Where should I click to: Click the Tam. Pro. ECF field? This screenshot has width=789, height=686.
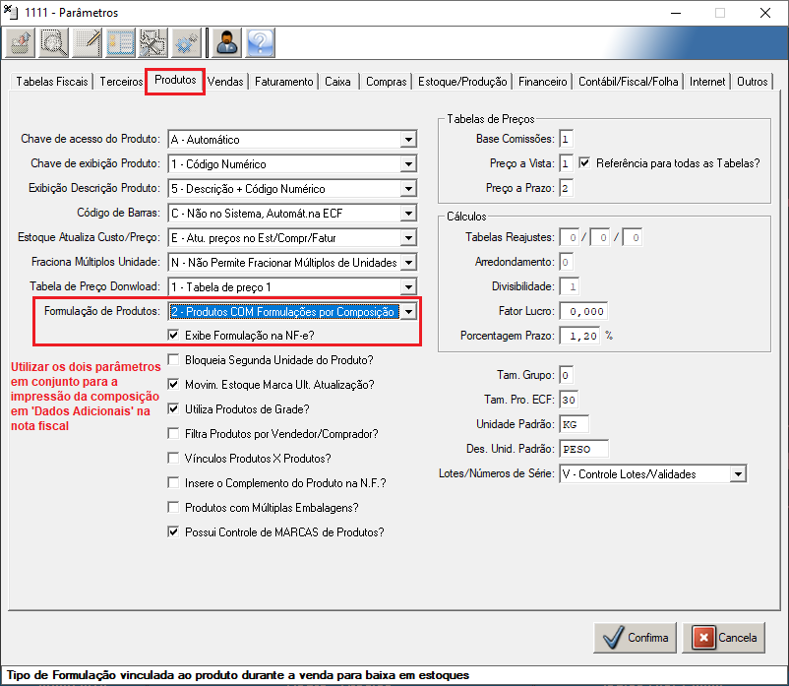569,401
